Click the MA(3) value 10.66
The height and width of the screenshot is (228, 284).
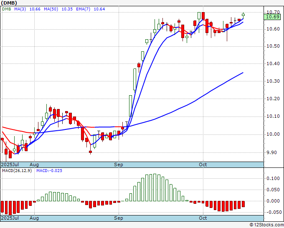pyautogui.click(x=35, y=9)
